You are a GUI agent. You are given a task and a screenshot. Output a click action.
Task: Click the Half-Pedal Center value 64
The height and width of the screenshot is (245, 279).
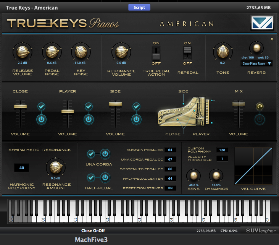(x=170, y=178)
